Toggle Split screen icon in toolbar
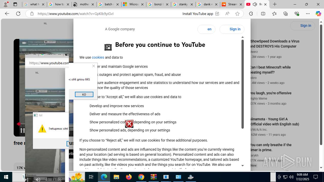This screenshot has width=324, height=182. click(x=263, y=14)
